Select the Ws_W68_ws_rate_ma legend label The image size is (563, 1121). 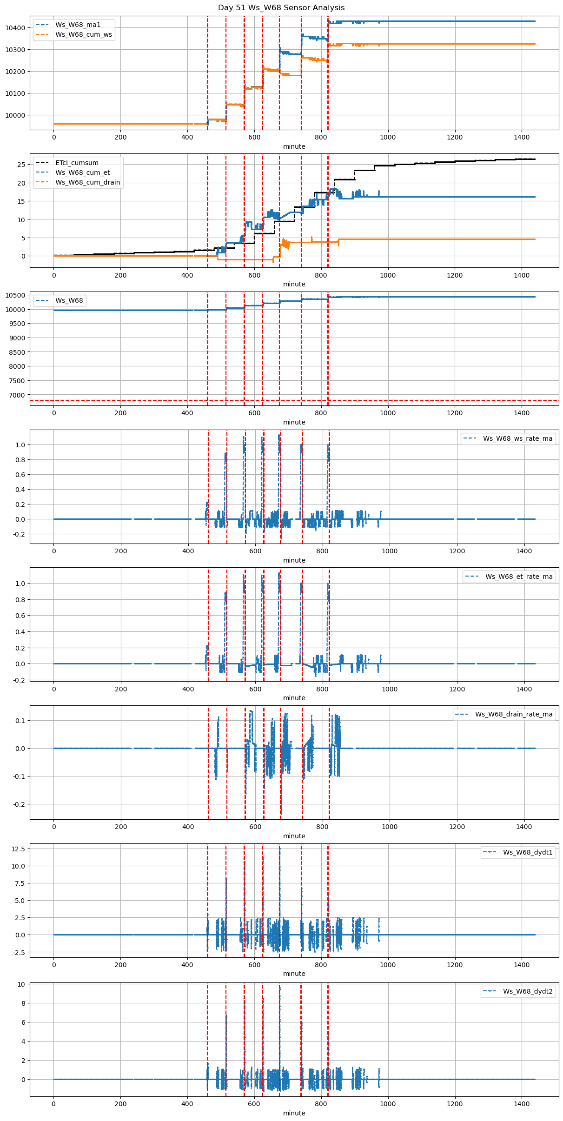pyautogui.click(x=517, y=438)
